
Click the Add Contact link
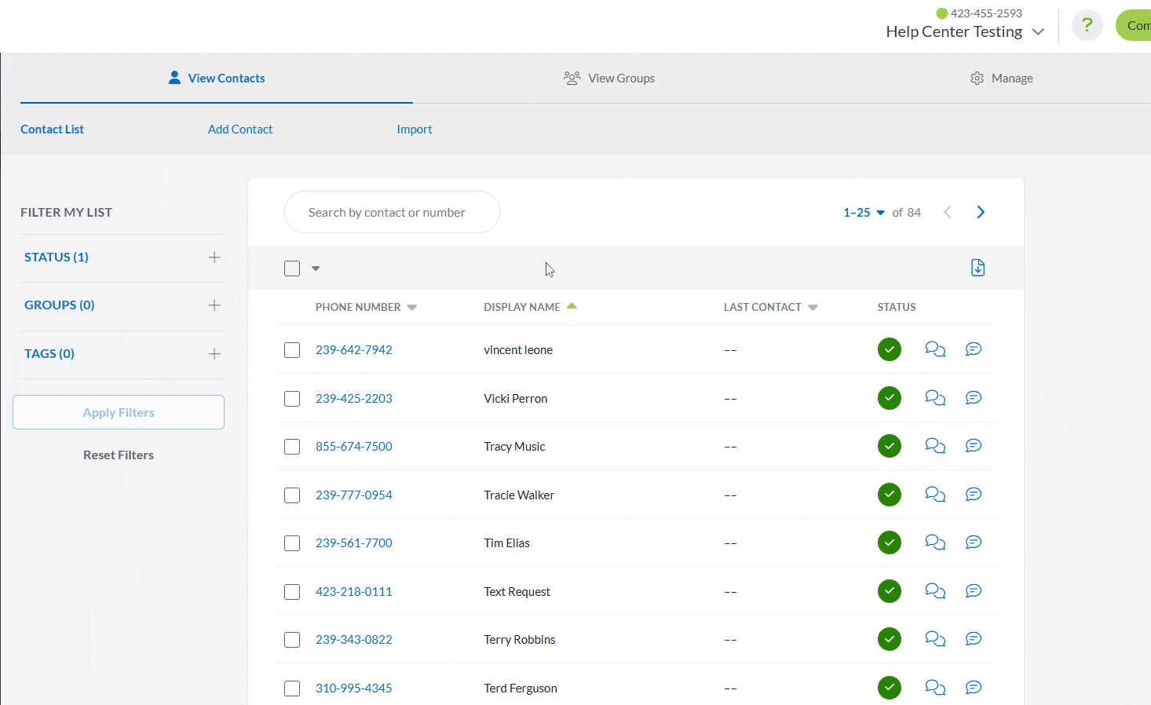coord(240,130)
